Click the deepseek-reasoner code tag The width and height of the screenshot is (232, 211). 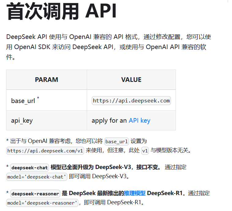coord(35,194)
